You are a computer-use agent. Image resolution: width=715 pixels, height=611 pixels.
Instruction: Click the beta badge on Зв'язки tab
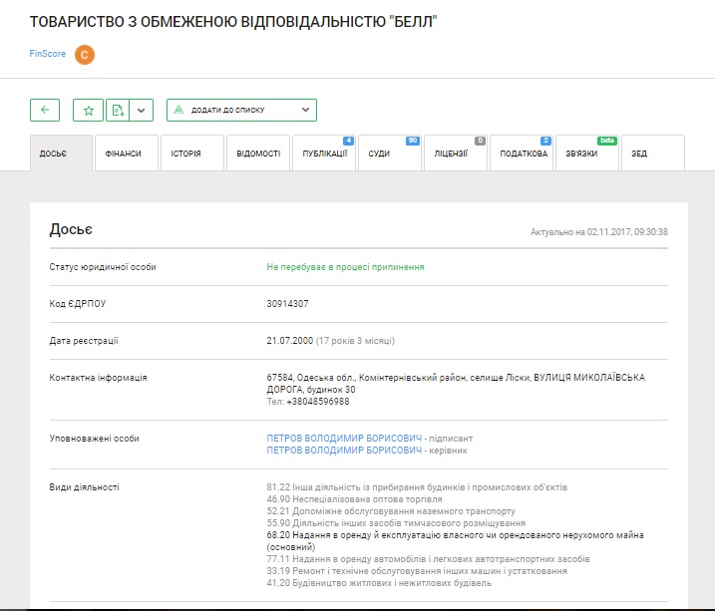(x=607, y=141)
